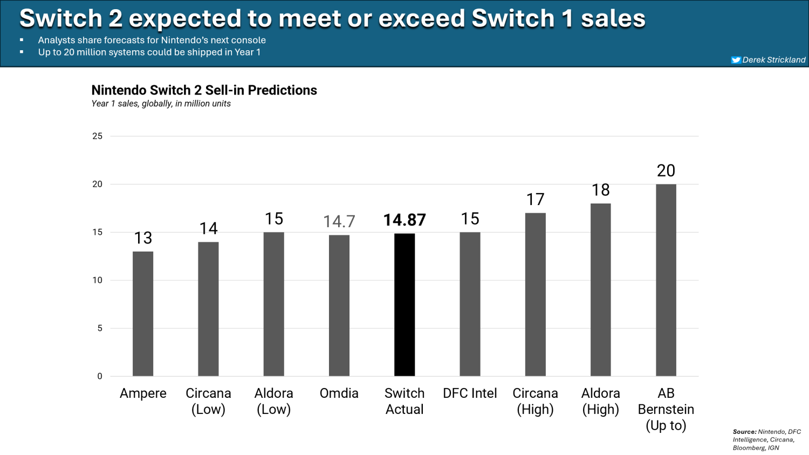Click the Derek Strickland author name
The image size is (809, 455).
(773, 60)
